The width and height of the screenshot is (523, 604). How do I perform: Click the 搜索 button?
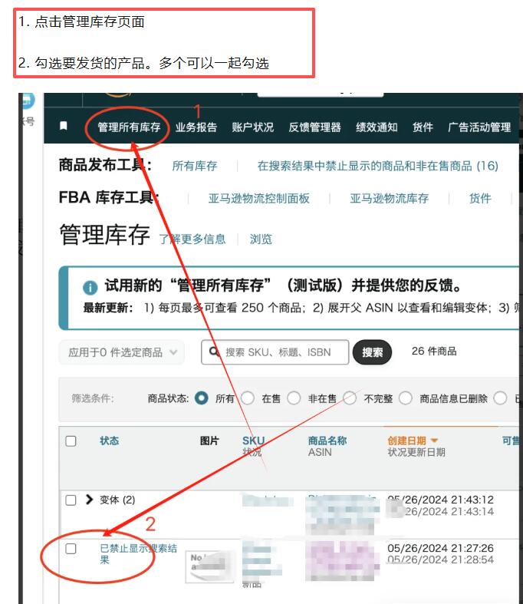[x=372, y=352]
